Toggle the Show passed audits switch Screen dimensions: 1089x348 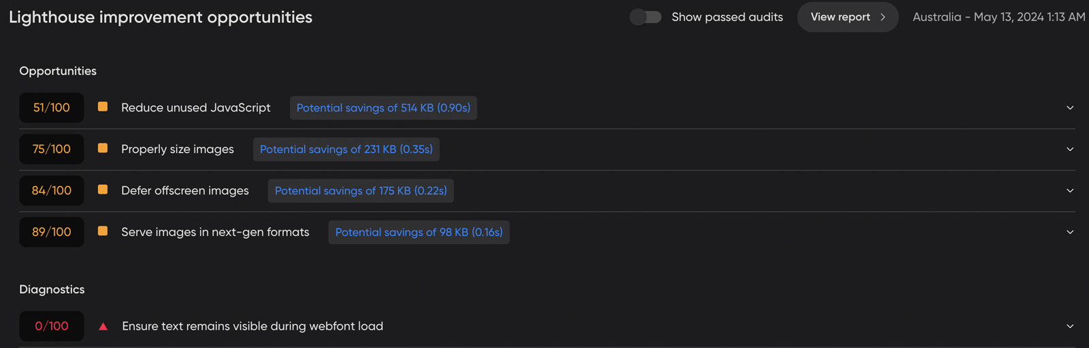645,17
